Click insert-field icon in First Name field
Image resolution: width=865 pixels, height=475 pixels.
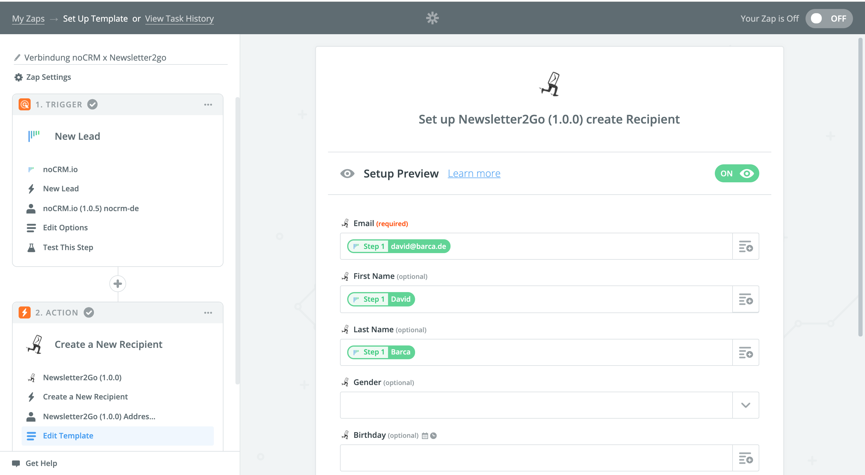click(745, 299)
